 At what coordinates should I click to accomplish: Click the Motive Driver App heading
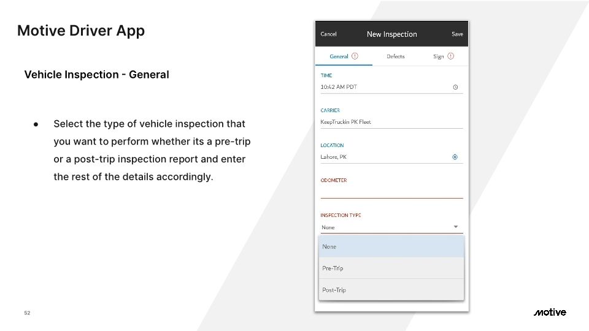pos(81,31)
